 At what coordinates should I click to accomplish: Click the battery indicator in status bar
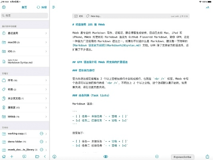pos(209,2)
